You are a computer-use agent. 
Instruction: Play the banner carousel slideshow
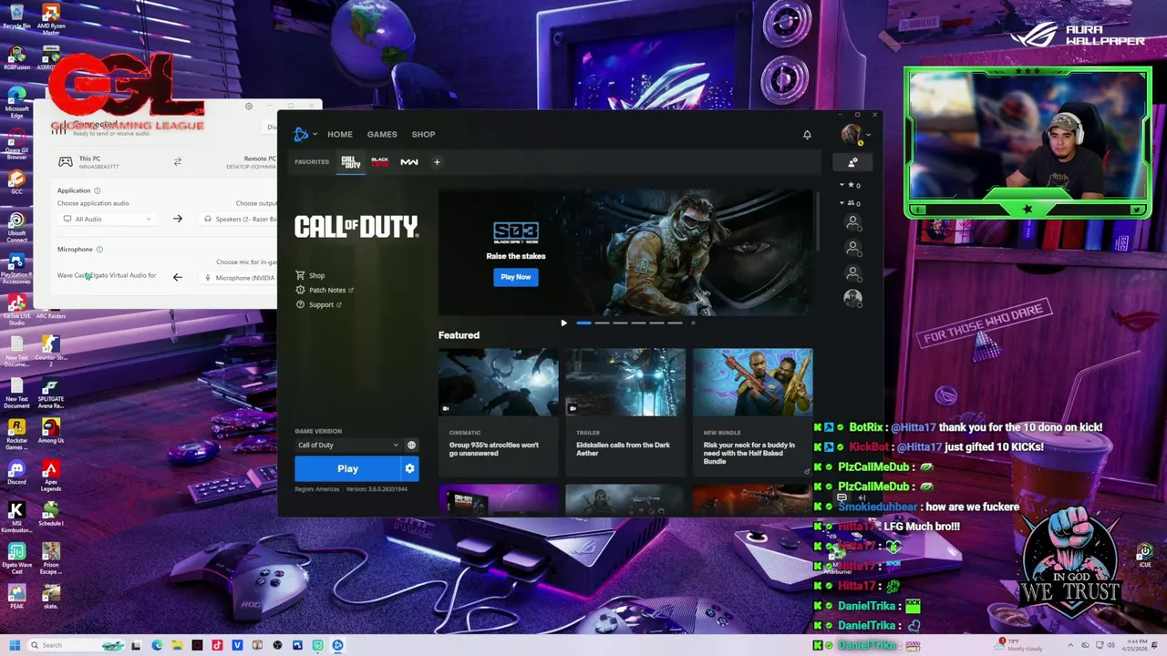pos(563,323)
